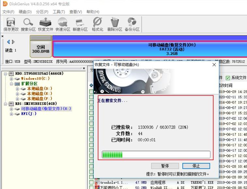Click the 保存更改 save changes toolbar icon

[11, 22]
